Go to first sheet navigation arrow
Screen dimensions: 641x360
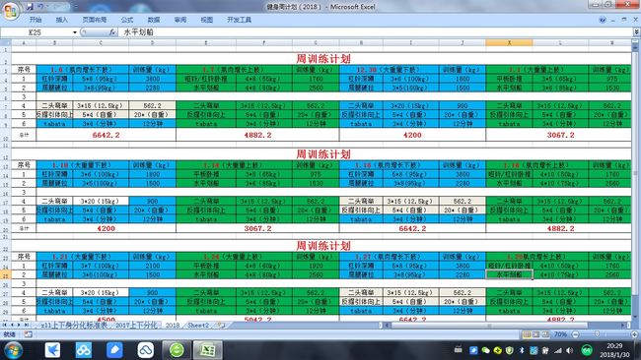(5, 325)
